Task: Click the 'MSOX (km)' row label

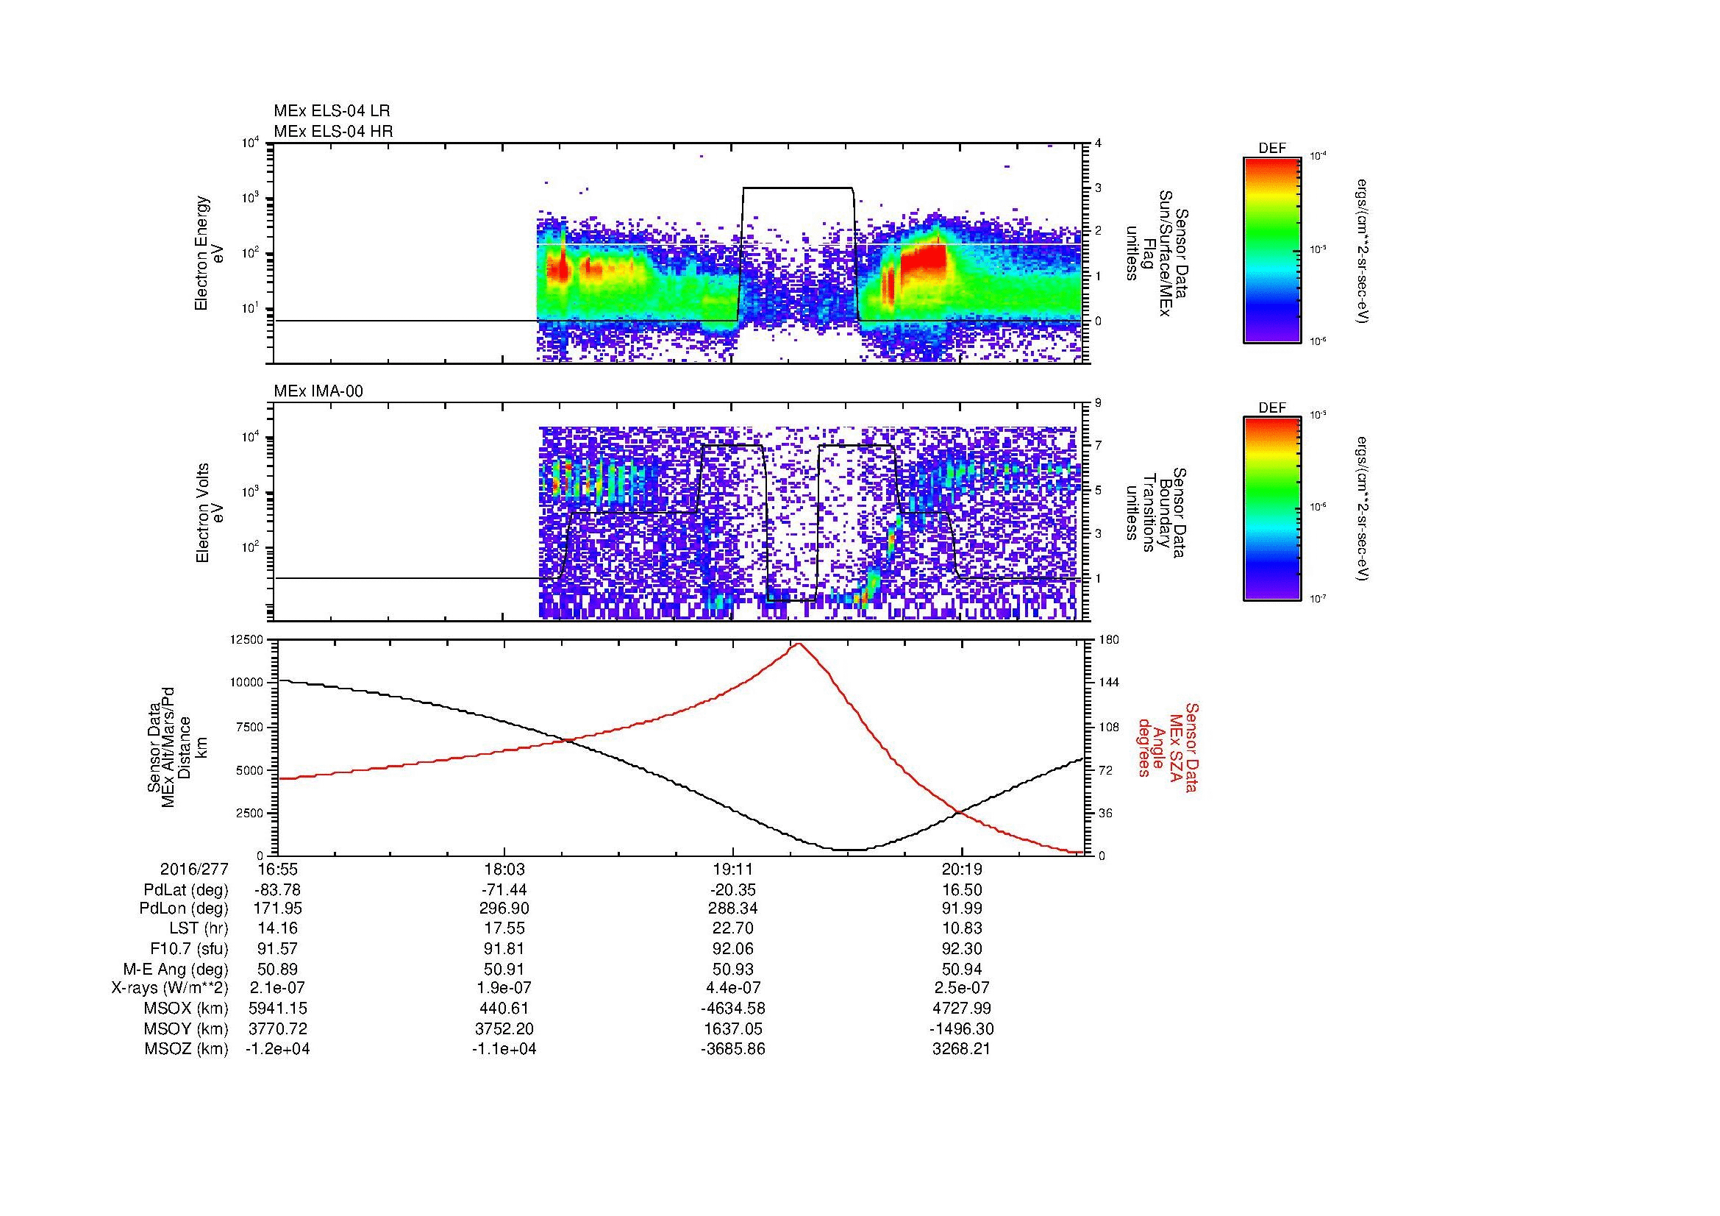Action: (x=187, y=1009)
